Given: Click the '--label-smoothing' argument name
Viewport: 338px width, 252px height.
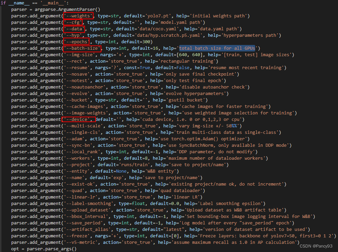Looking at the screenshot, I should tap(89, 203).
